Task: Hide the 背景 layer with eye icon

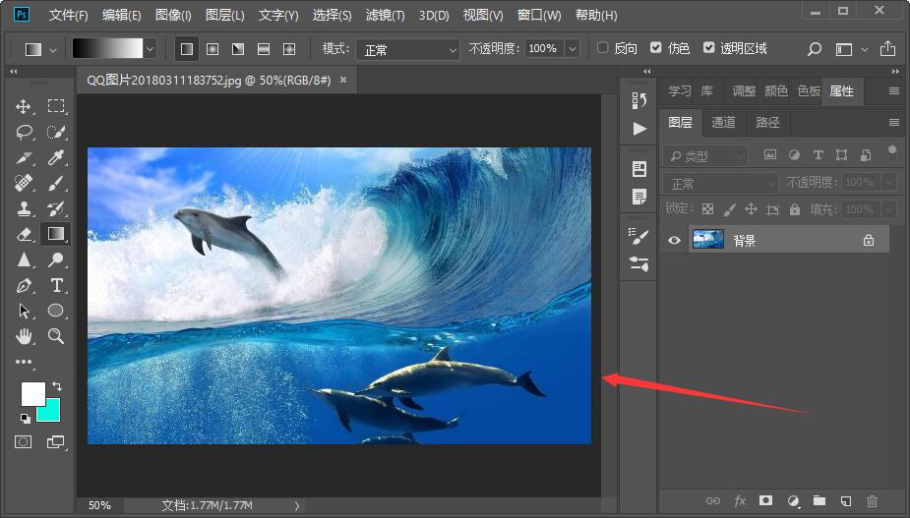Action: [x=674, y=240]
